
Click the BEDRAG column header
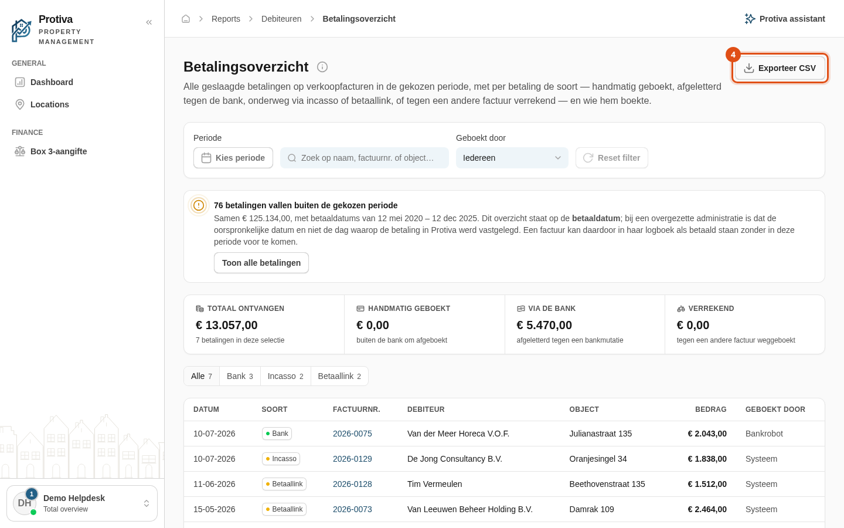[711, 409]
